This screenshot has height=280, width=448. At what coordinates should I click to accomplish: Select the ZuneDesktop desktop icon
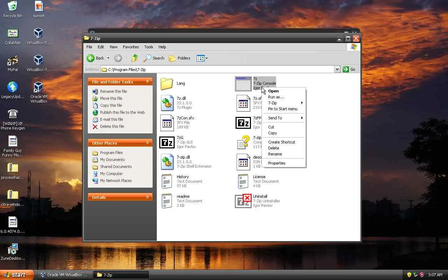[x=13, y=249]
